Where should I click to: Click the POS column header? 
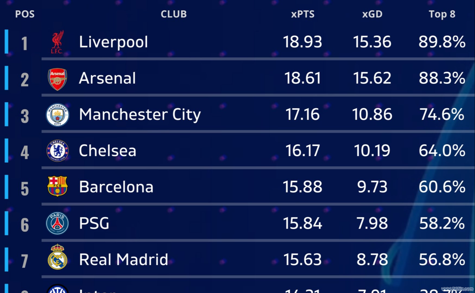25,14
